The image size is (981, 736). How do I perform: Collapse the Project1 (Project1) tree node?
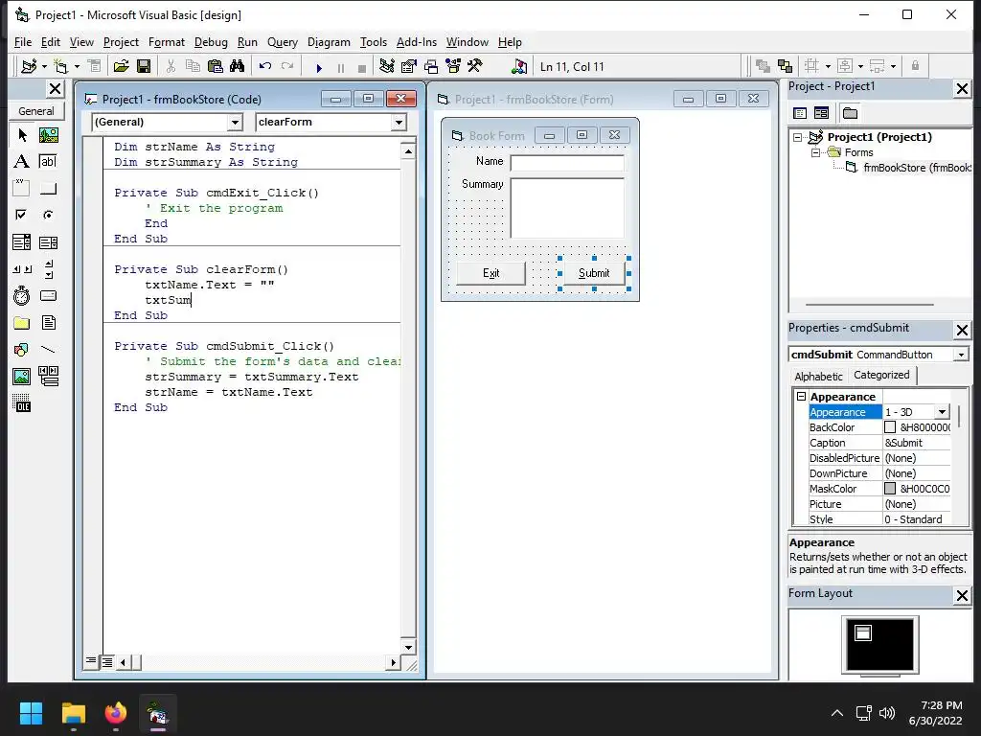[797, 137]
